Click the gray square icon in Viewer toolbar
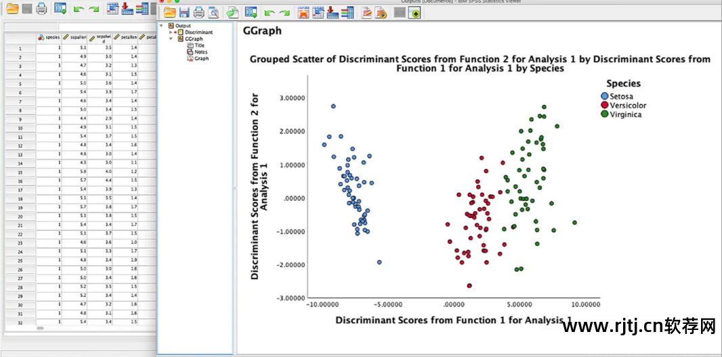 [400, 13]
